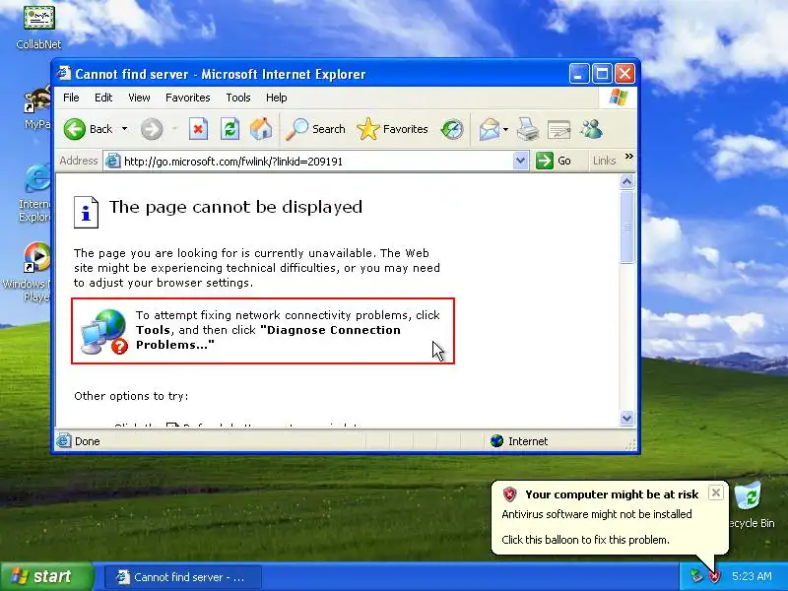Expand the Links toolbar chevron

[628, 157]
